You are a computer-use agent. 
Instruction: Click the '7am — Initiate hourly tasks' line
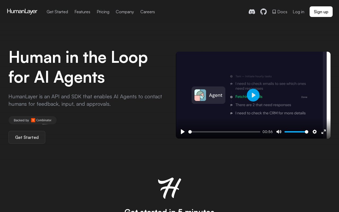253,76
